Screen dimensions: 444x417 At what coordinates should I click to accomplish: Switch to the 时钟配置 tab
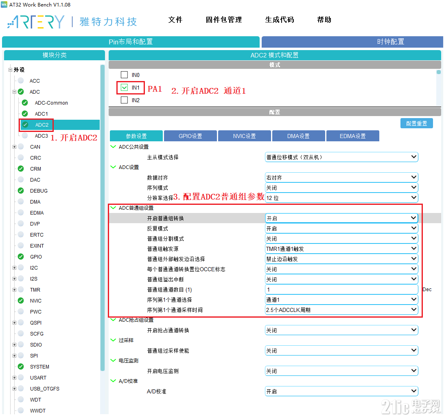(x=352, y=42)
